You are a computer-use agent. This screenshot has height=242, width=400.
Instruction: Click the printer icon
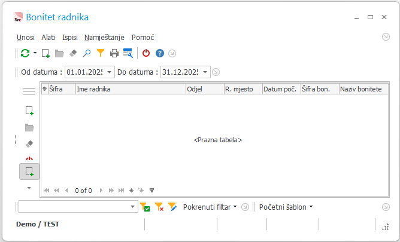pyautogui.click(x=114, y=53)
